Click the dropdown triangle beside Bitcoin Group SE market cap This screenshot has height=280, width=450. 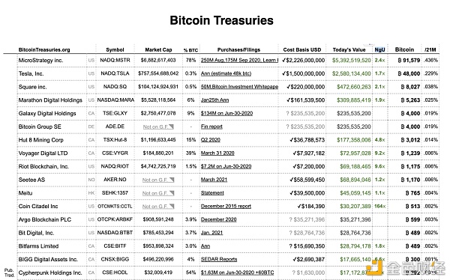coord(171,127)
